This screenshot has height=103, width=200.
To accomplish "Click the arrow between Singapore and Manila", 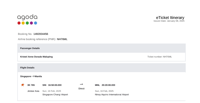I will (33, 76).
